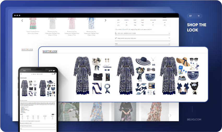This screenshot has width=222, height=132.
Task: Select the silver necklace in second look
Action: [153, 59]
